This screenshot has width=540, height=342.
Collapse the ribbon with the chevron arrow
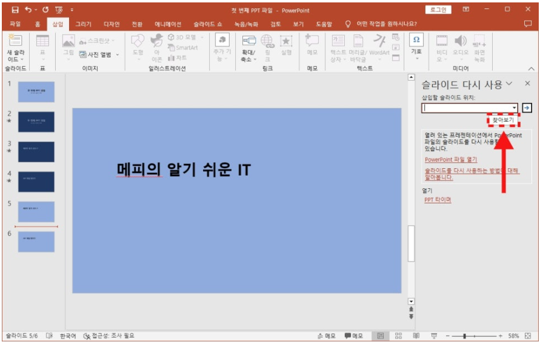(531, 69)
